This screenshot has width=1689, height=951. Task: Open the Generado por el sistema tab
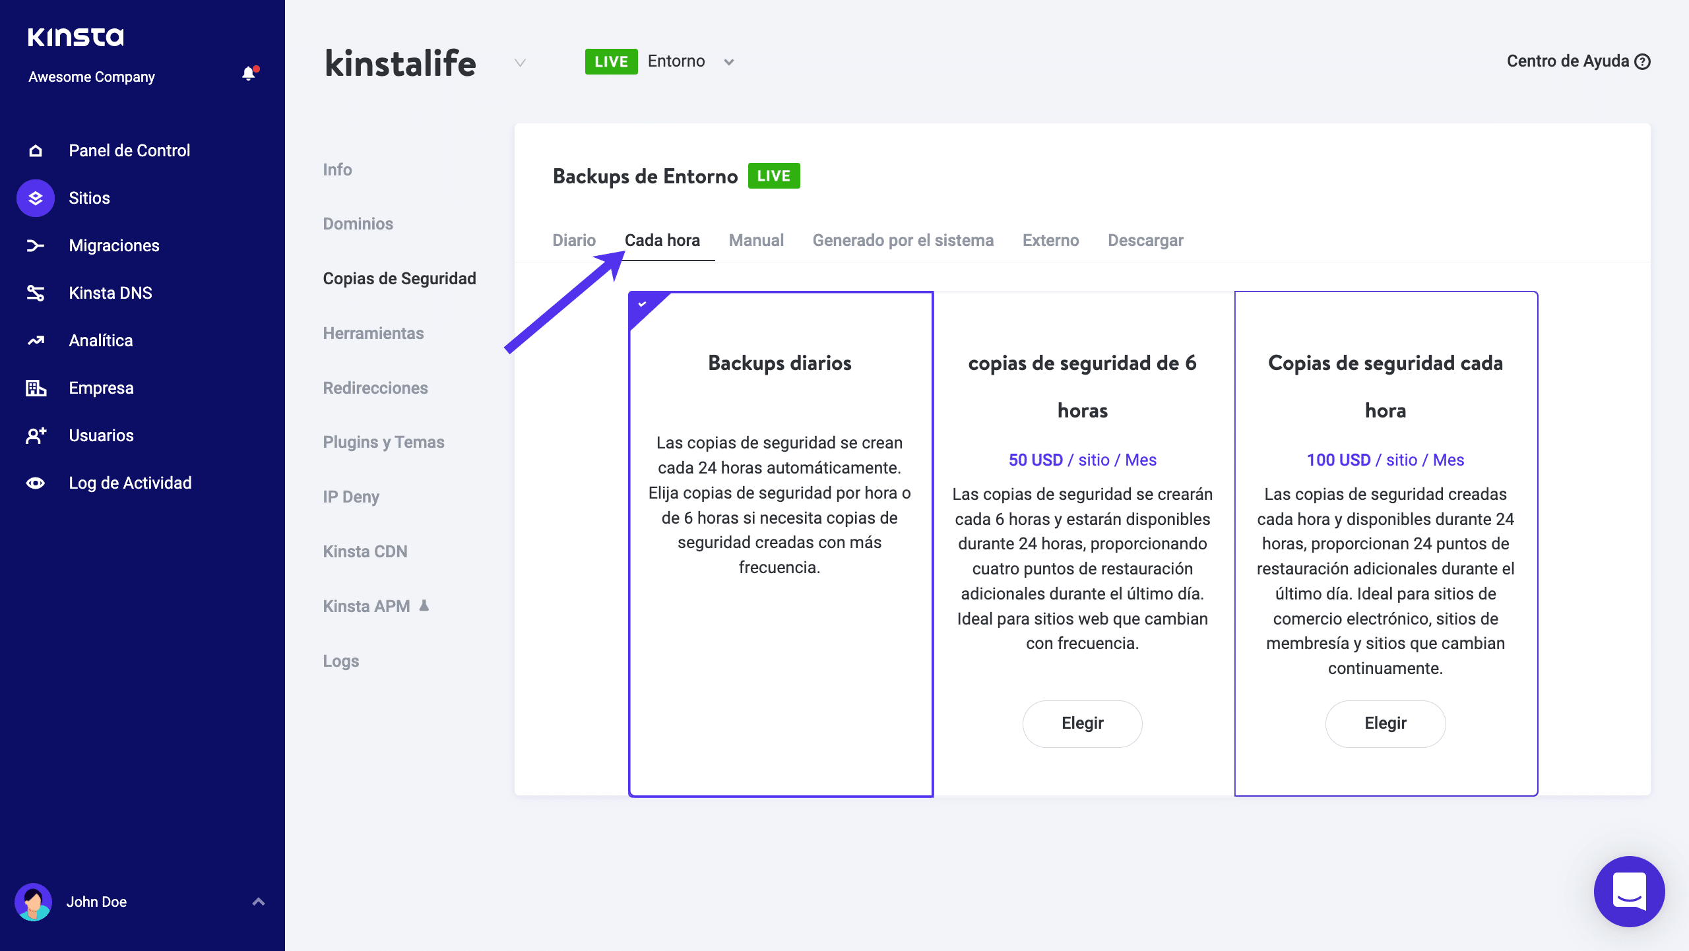point(903,240)
